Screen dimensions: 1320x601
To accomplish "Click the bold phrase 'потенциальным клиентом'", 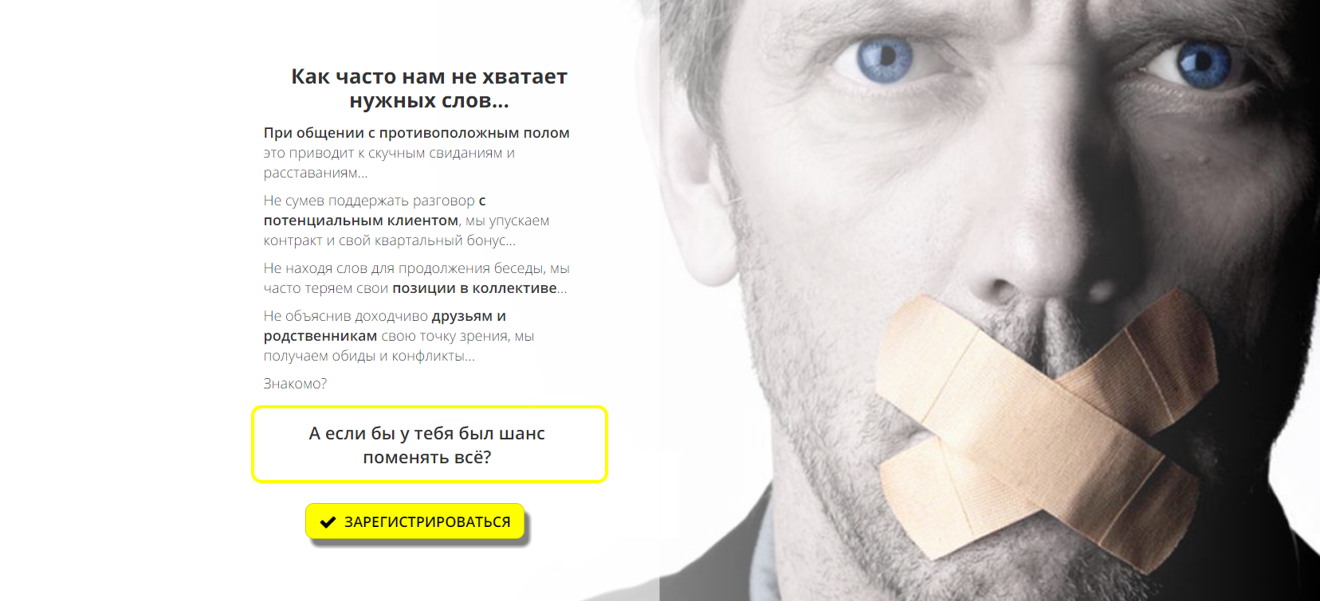I will [361, 220].
